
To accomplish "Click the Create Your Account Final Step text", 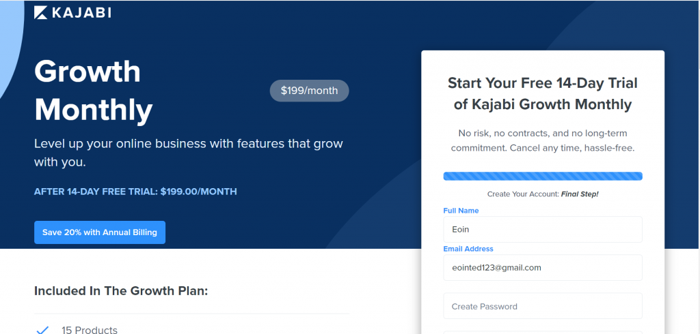I will 543,194.
